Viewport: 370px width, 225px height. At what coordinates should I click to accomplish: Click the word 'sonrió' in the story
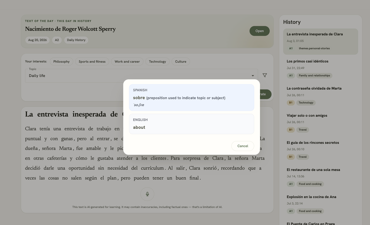(211, 168)
